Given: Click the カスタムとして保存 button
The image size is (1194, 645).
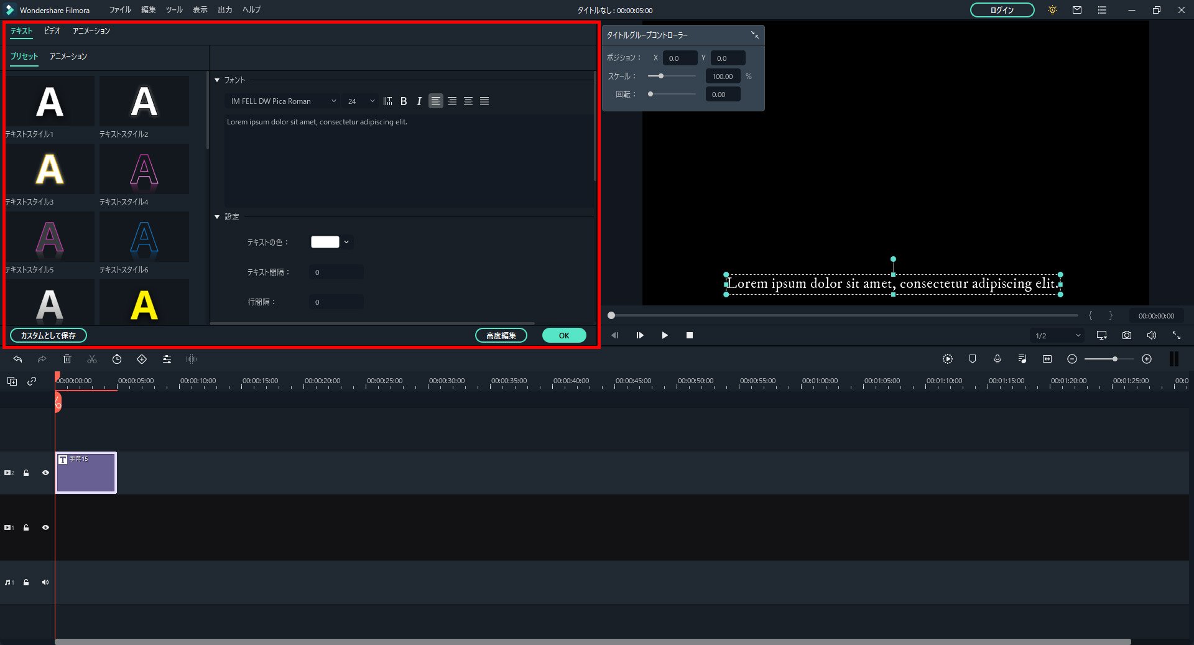Looking at the screenshot, I should tap(49, 335).
